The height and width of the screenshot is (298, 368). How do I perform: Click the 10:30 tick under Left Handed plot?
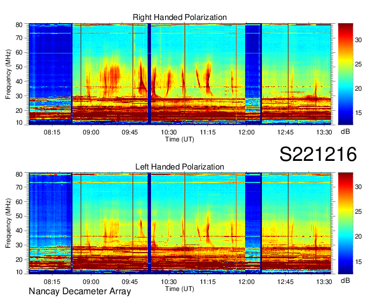coord(168,282)
